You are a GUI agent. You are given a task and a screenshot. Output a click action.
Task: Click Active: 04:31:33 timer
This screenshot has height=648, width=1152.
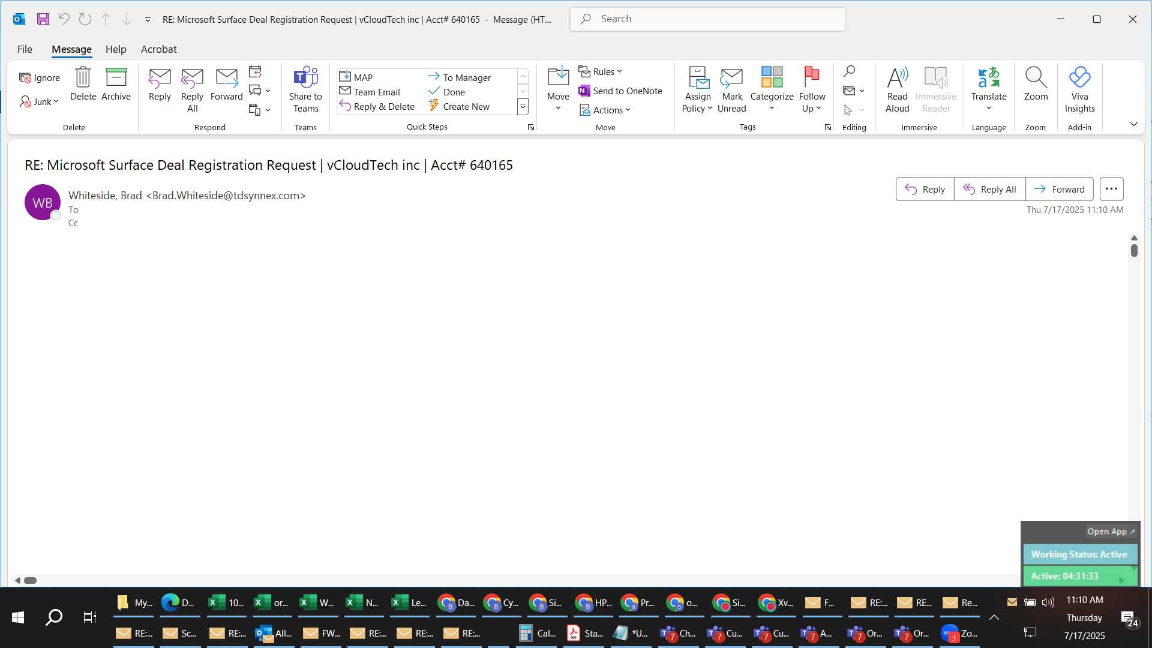pos(1079,576)
